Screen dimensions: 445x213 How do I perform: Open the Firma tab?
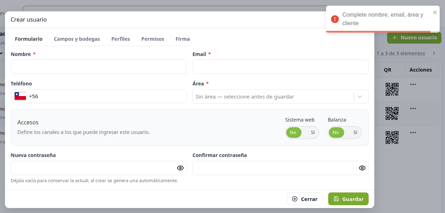[x=183, y=39]
